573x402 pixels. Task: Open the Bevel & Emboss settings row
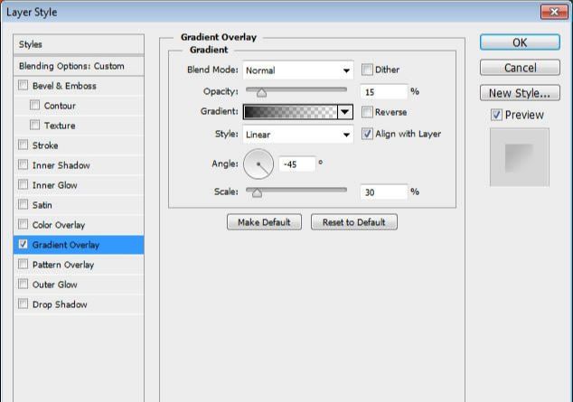[x=79, y=86]
